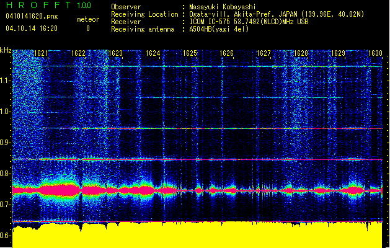This screenshot has width=390, height=248.
Task: Select A504HB(yagi 4el) antenna text
Action: (x=219, y=29)
